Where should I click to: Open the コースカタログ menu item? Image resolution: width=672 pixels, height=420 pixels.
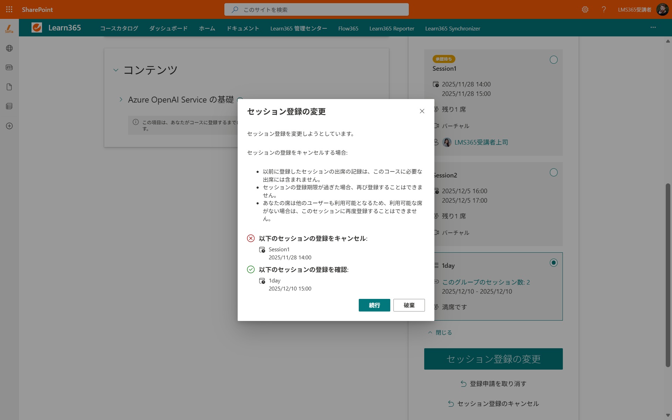(x=119, y=28)
